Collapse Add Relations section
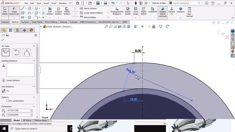The image size is (235, 132). pos(34,87)
